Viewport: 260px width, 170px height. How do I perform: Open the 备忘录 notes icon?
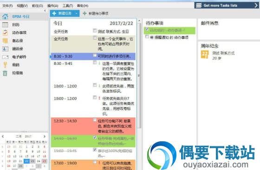coord(5,41)
